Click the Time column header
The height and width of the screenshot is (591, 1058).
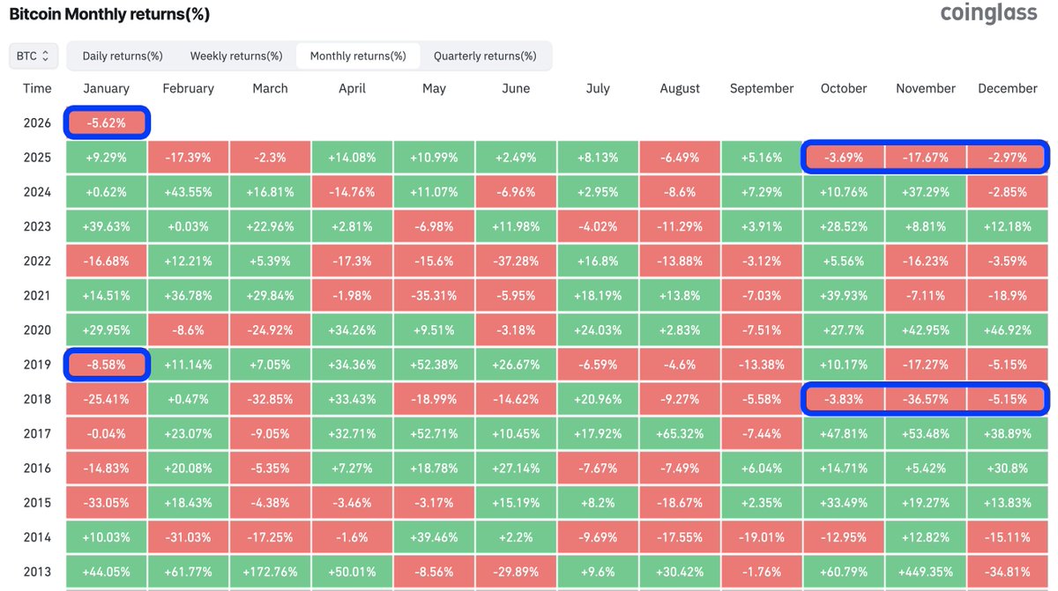click(37, 88)
